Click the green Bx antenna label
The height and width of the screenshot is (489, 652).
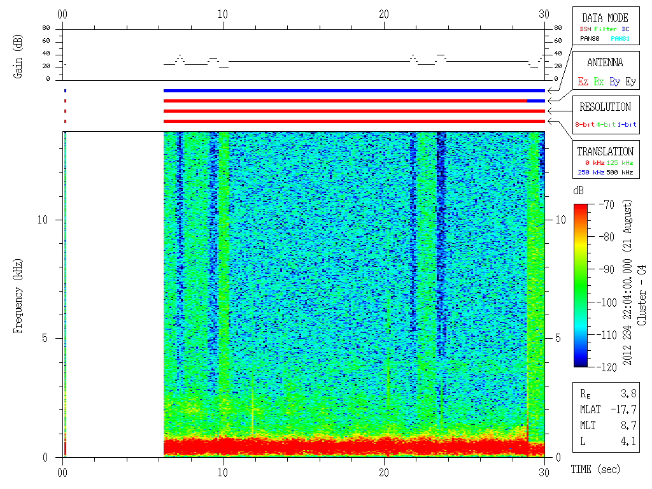pos(599,81)
